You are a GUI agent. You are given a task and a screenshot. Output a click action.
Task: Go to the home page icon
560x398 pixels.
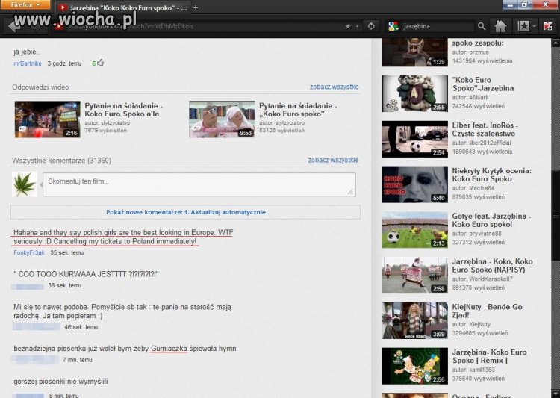point(500,26)
